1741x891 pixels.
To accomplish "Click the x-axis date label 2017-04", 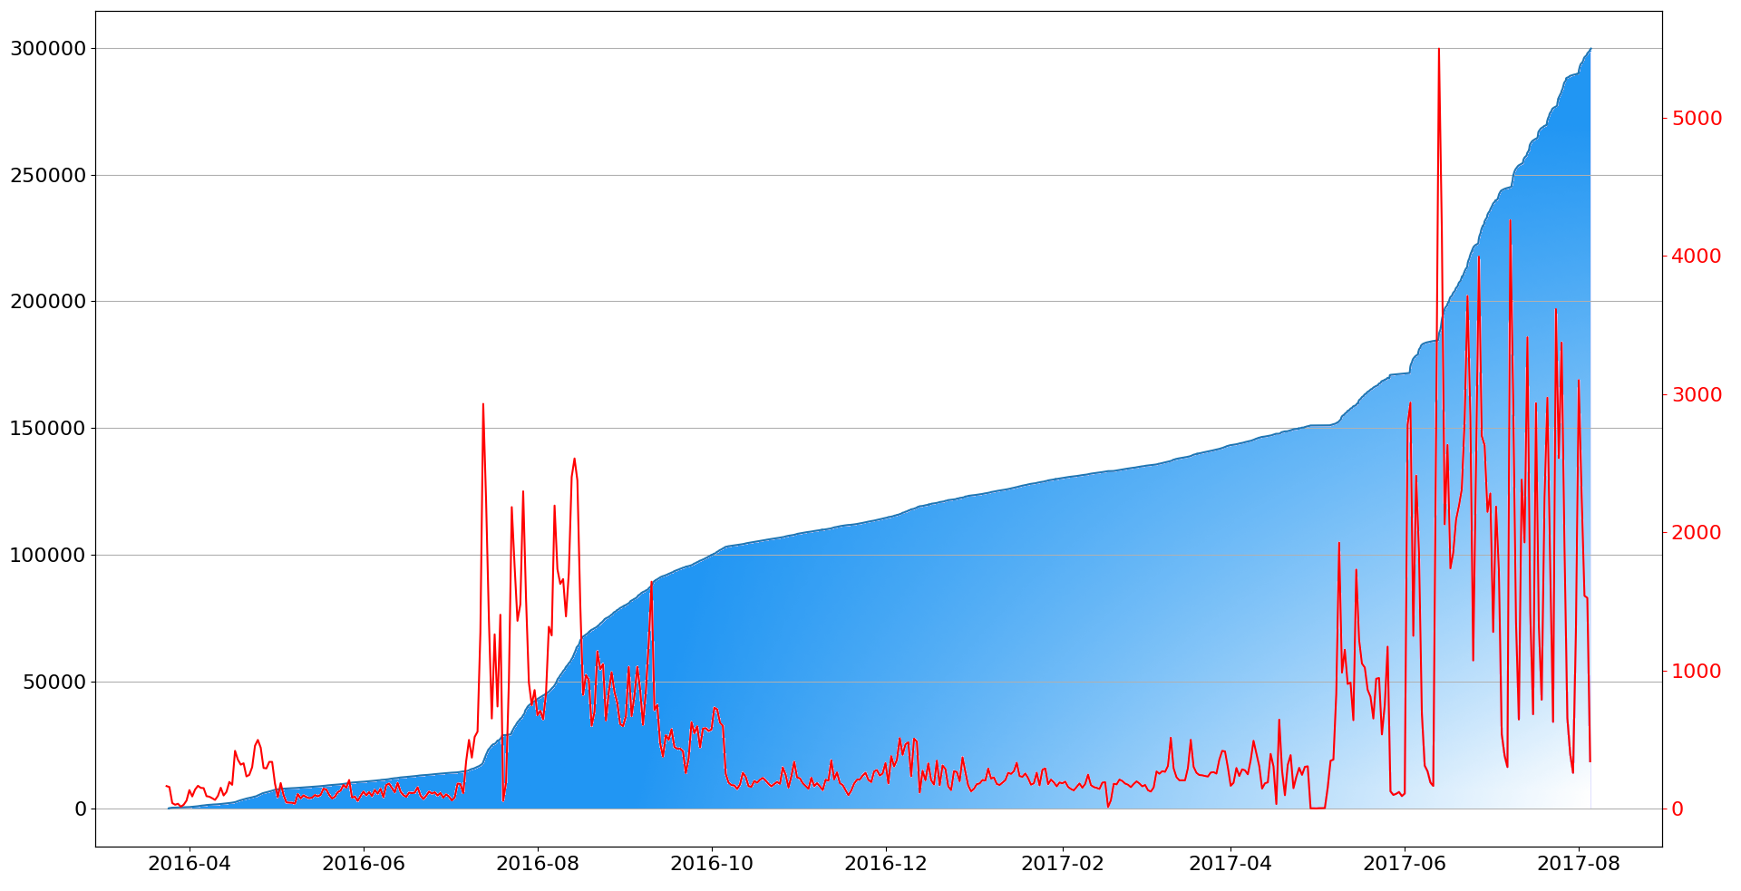I will tap(1230, 864).
